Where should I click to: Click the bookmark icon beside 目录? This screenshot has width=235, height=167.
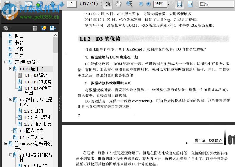[10, 56]
